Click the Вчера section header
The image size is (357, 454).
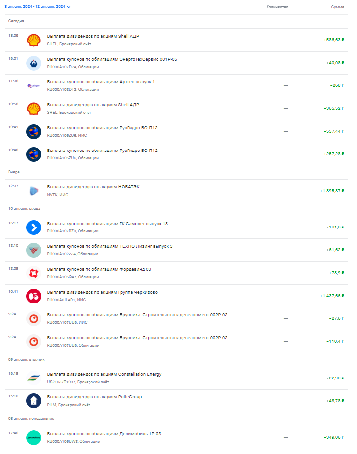pos(14,172)
